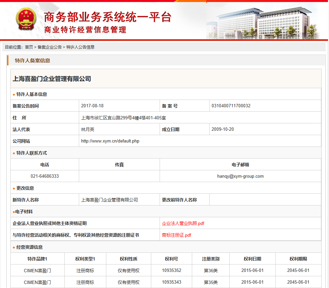Click the 更改前特许人名称 field label

[179, 200]
